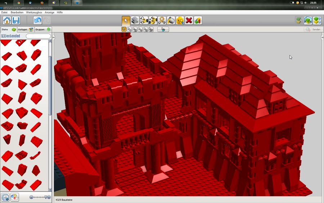Screen dimensions: 324x203
Task: Select the Delete tool with the red X
Action: point(189,20)
